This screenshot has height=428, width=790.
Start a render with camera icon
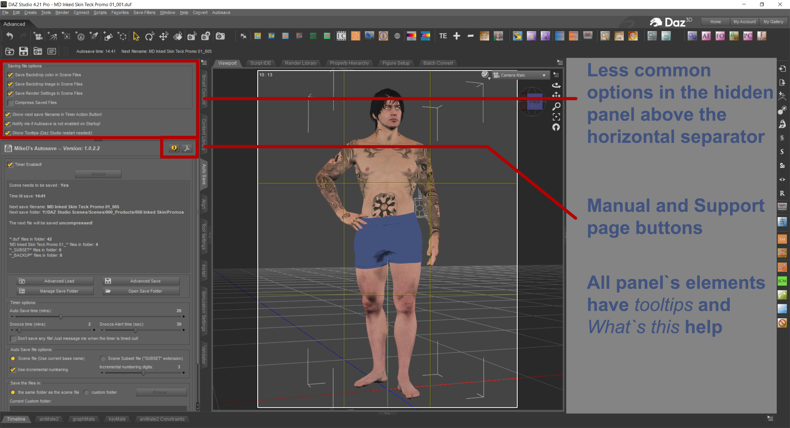pos(220,36)
